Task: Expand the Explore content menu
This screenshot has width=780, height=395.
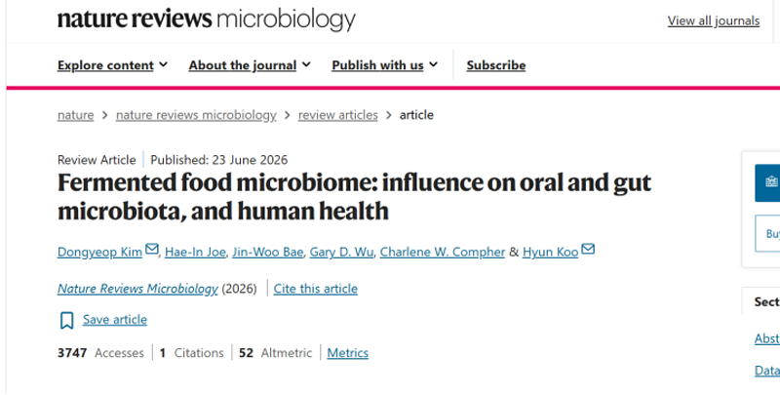Action: 112,65
